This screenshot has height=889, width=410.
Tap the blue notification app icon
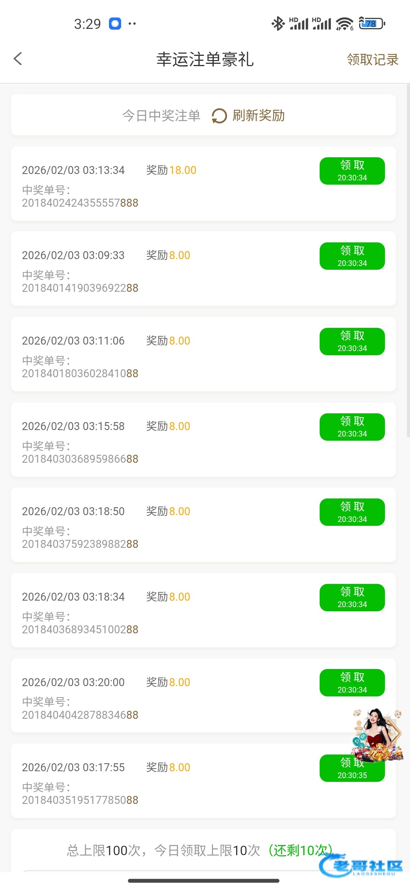115,24
